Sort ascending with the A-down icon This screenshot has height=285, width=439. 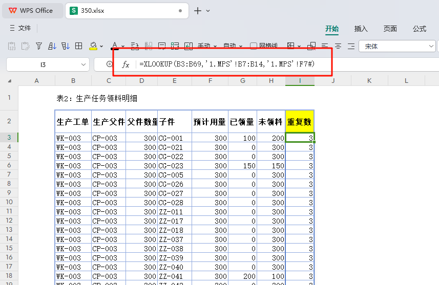[x=52, y=46]
